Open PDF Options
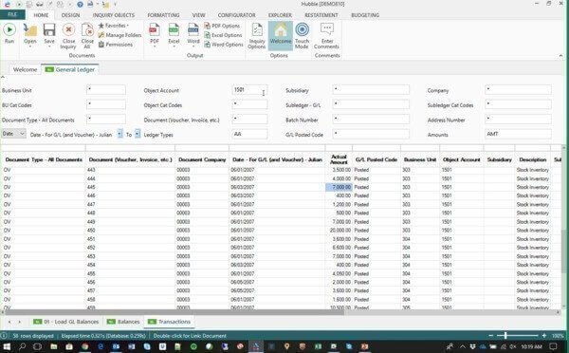The image size is (569, 353). click(222, 26)
